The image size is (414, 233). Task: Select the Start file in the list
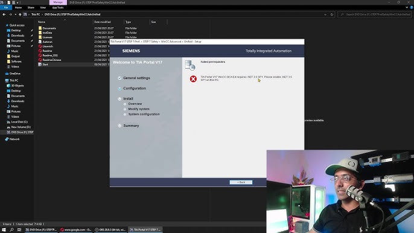click(x=45, y=64)
